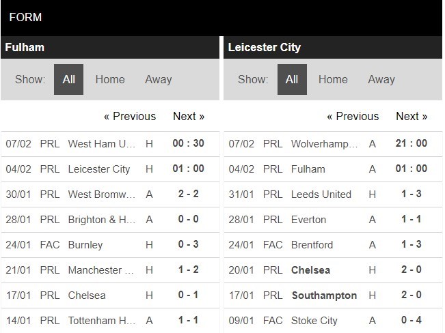Open Wolverhampton fixture at 21 : 00
Image resolution: width=445 pixels, height=333 pixels.
(412, 144)
